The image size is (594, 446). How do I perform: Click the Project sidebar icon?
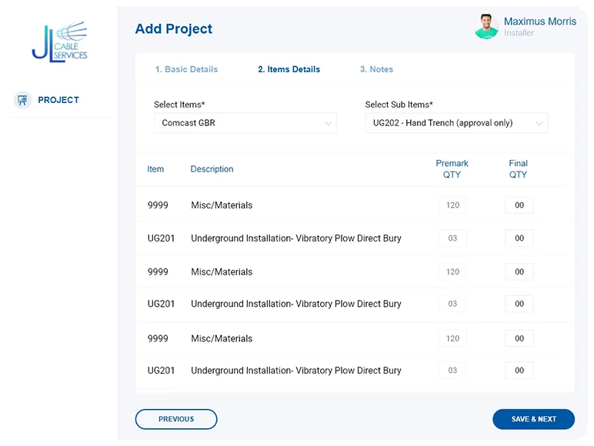pyautogui.click(x=22, y=100)
